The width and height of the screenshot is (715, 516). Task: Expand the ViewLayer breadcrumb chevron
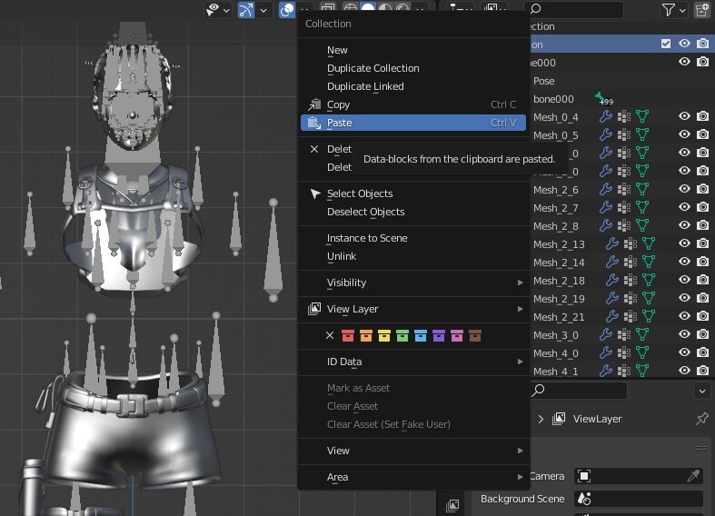[541, 419]
